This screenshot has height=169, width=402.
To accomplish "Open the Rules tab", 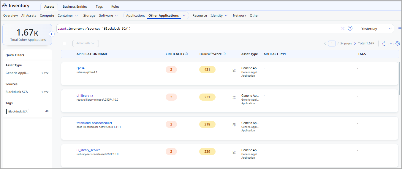I will (115, 7).
